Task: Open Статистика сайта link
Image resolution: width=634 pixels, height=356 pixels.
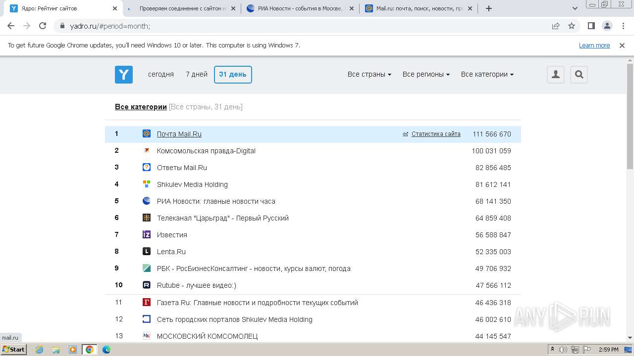Action: click(x=436, y=134)
